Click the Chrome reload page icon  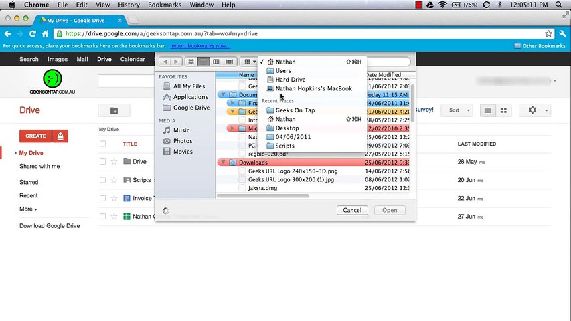(x=32, y=34)
